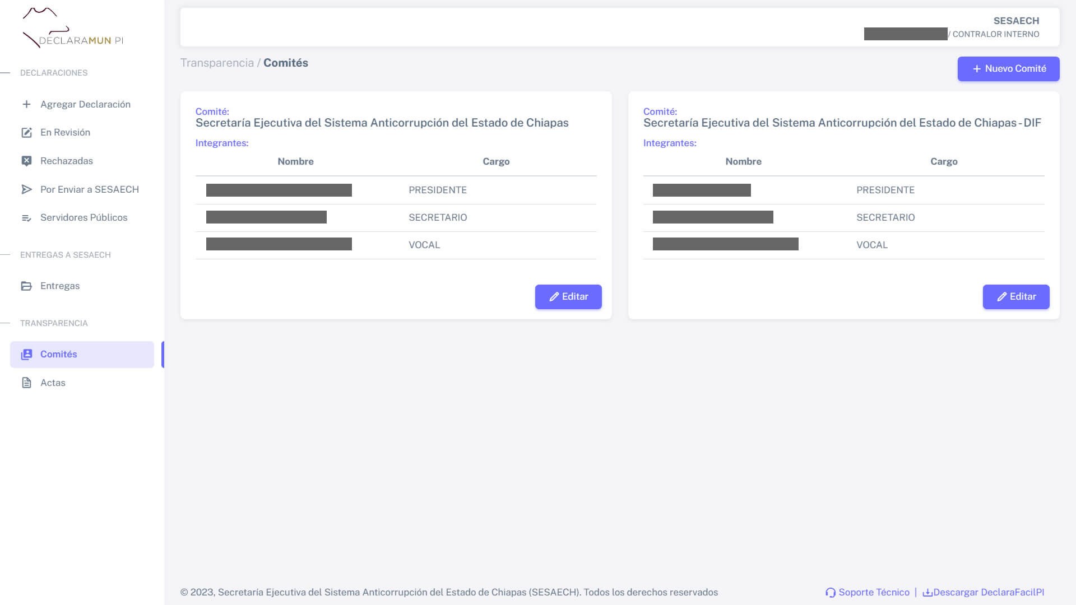Click the plus icon beside Agregar Declaración
Viewport: 1076px width, 605px height.
[26, 104]
